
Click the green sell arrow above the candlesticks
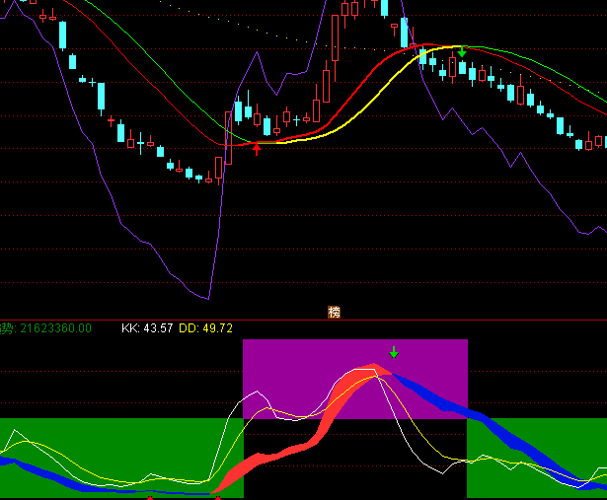[x=462, y=51]
